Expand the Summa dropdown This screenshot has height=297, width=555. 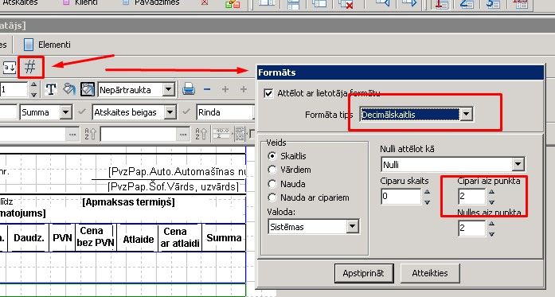click(x=65, y=112)
